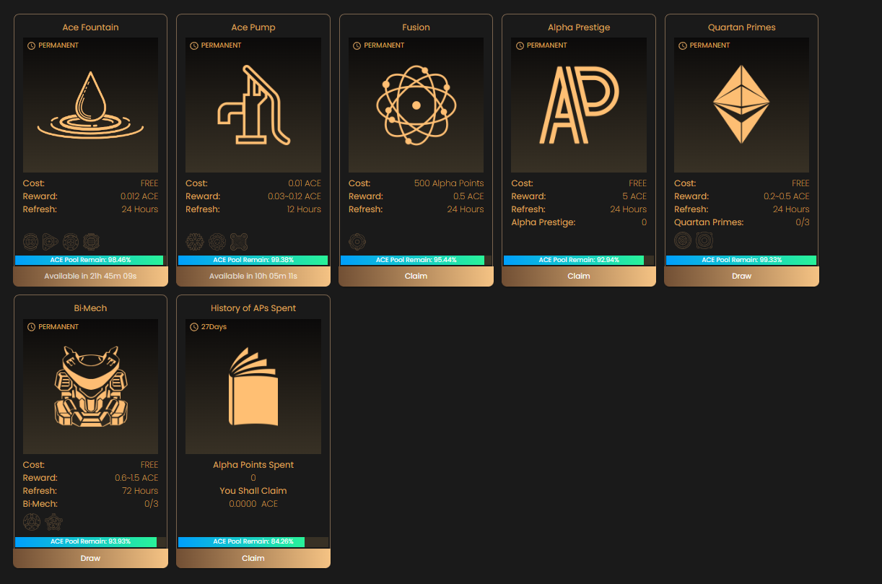Click the hand pump icon in Ace Pump
Image resolution: width=882 pixels, height=584 pixels.
(x=253, y=105)
